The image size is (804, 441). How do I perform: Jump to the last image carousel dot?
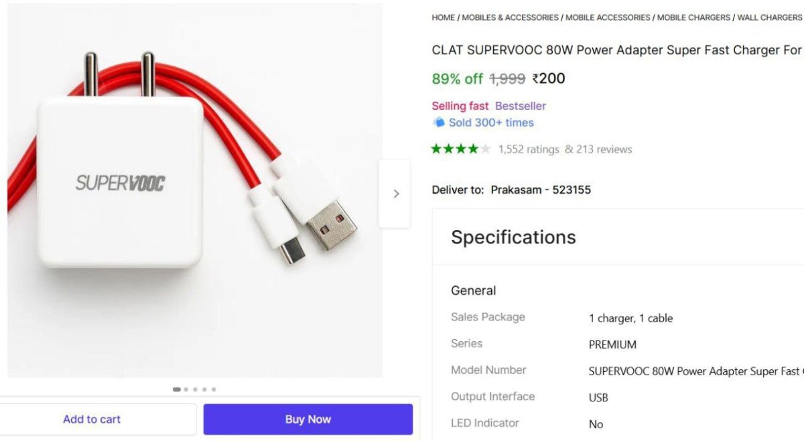click(x=214, y=389)
